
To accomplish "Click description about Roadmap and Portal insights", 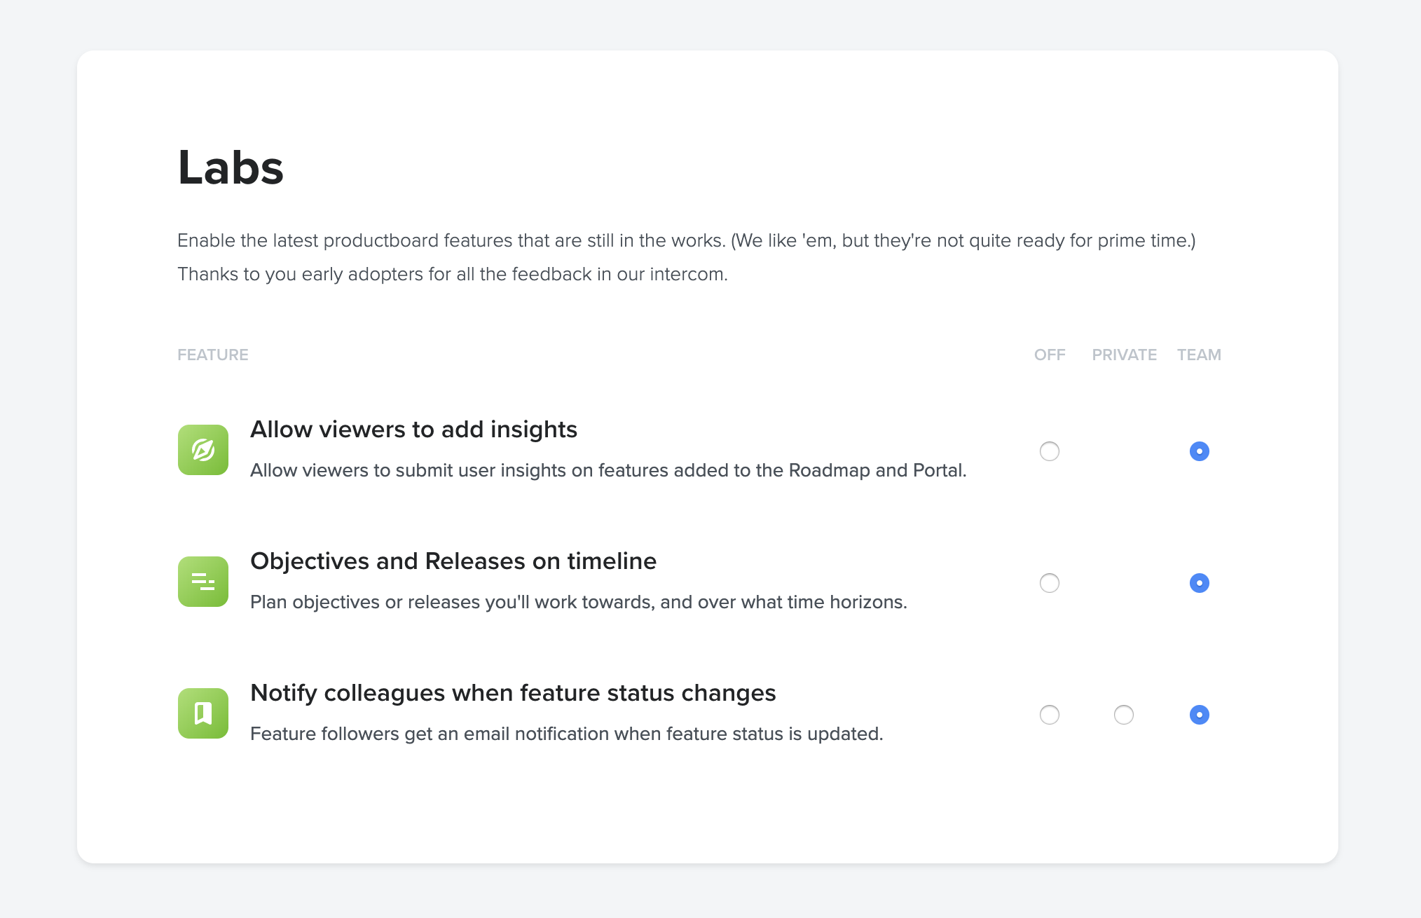I will click(x=608, y=470).
